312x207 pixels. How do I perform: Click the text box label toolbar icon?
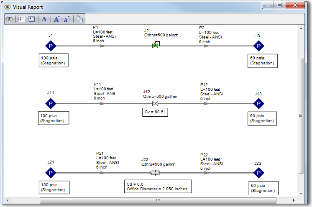click(x=31, y=19)
